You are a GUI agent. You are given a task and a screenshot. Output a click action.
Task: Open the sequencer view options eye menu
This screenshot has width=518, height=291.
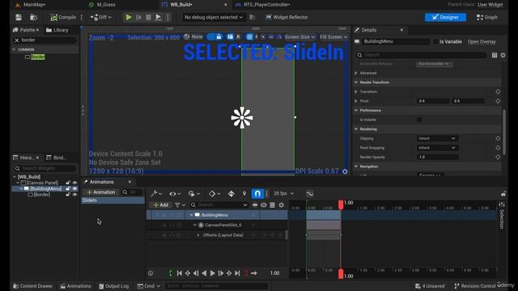(x=175, y=194)
